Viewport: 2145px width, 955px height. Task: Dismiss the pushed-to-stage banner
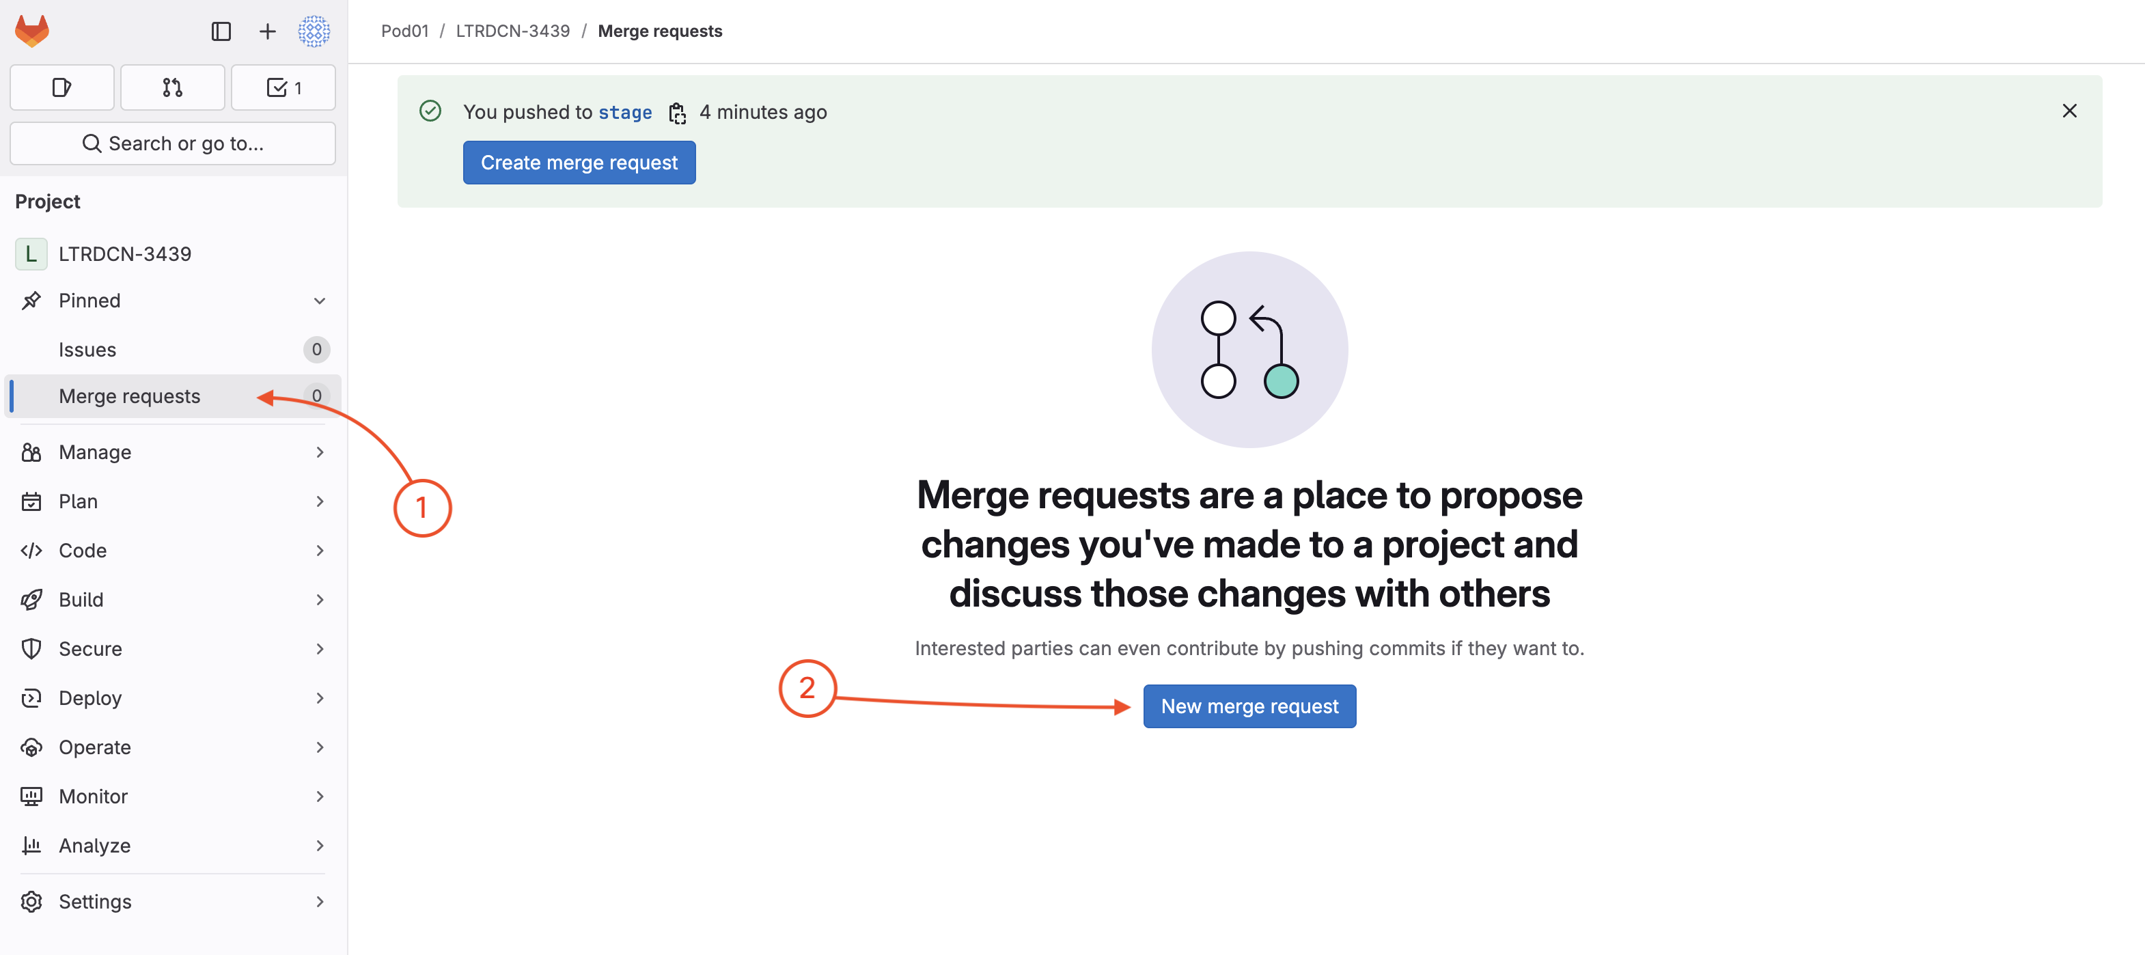click(2068, 111)
